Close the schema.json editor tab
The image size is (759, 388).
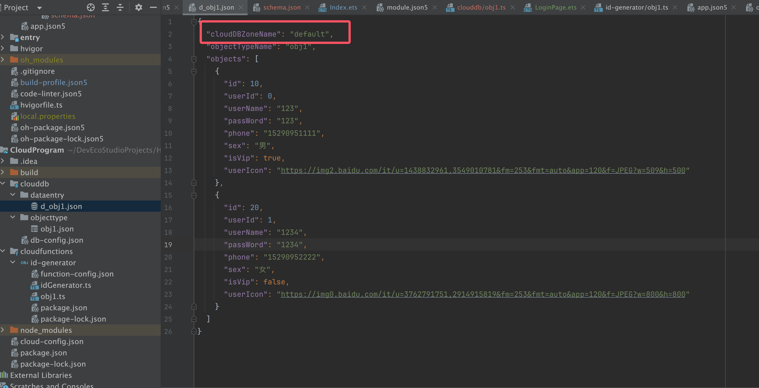[x=307, y=7]
